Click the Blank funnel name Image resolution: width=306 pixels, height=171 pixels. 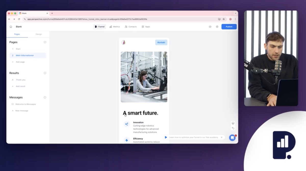[x=19, y=27]
